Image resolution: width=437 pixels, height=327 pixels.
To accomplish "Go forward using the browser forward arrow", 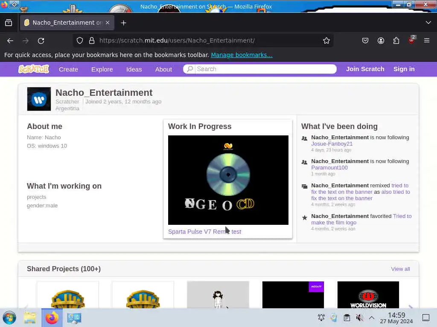I will coord(26,40).
